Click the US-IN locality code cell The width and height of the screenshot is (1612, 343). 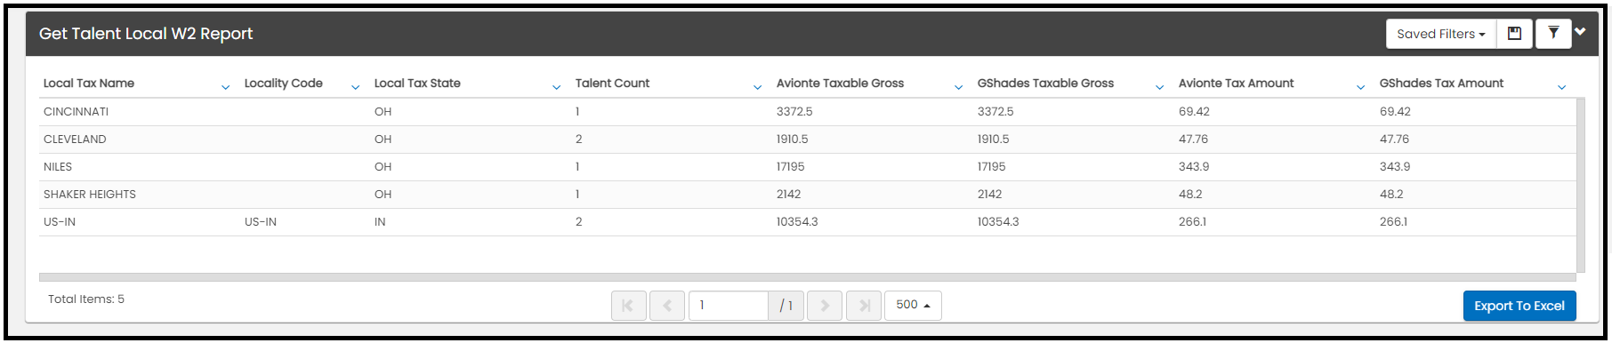tap(261, 222)
